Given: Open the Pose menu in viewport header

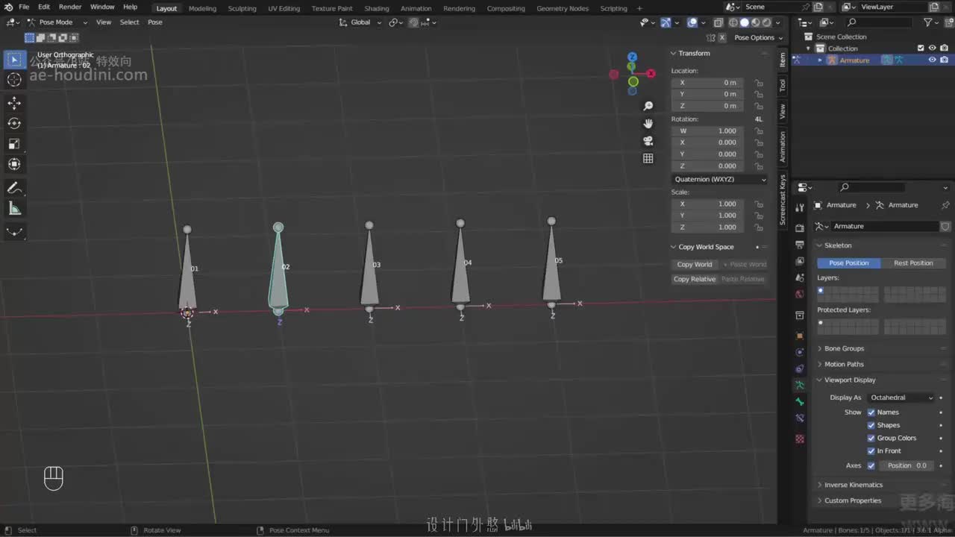Looking at the screenshot, I should pos(154,22).
